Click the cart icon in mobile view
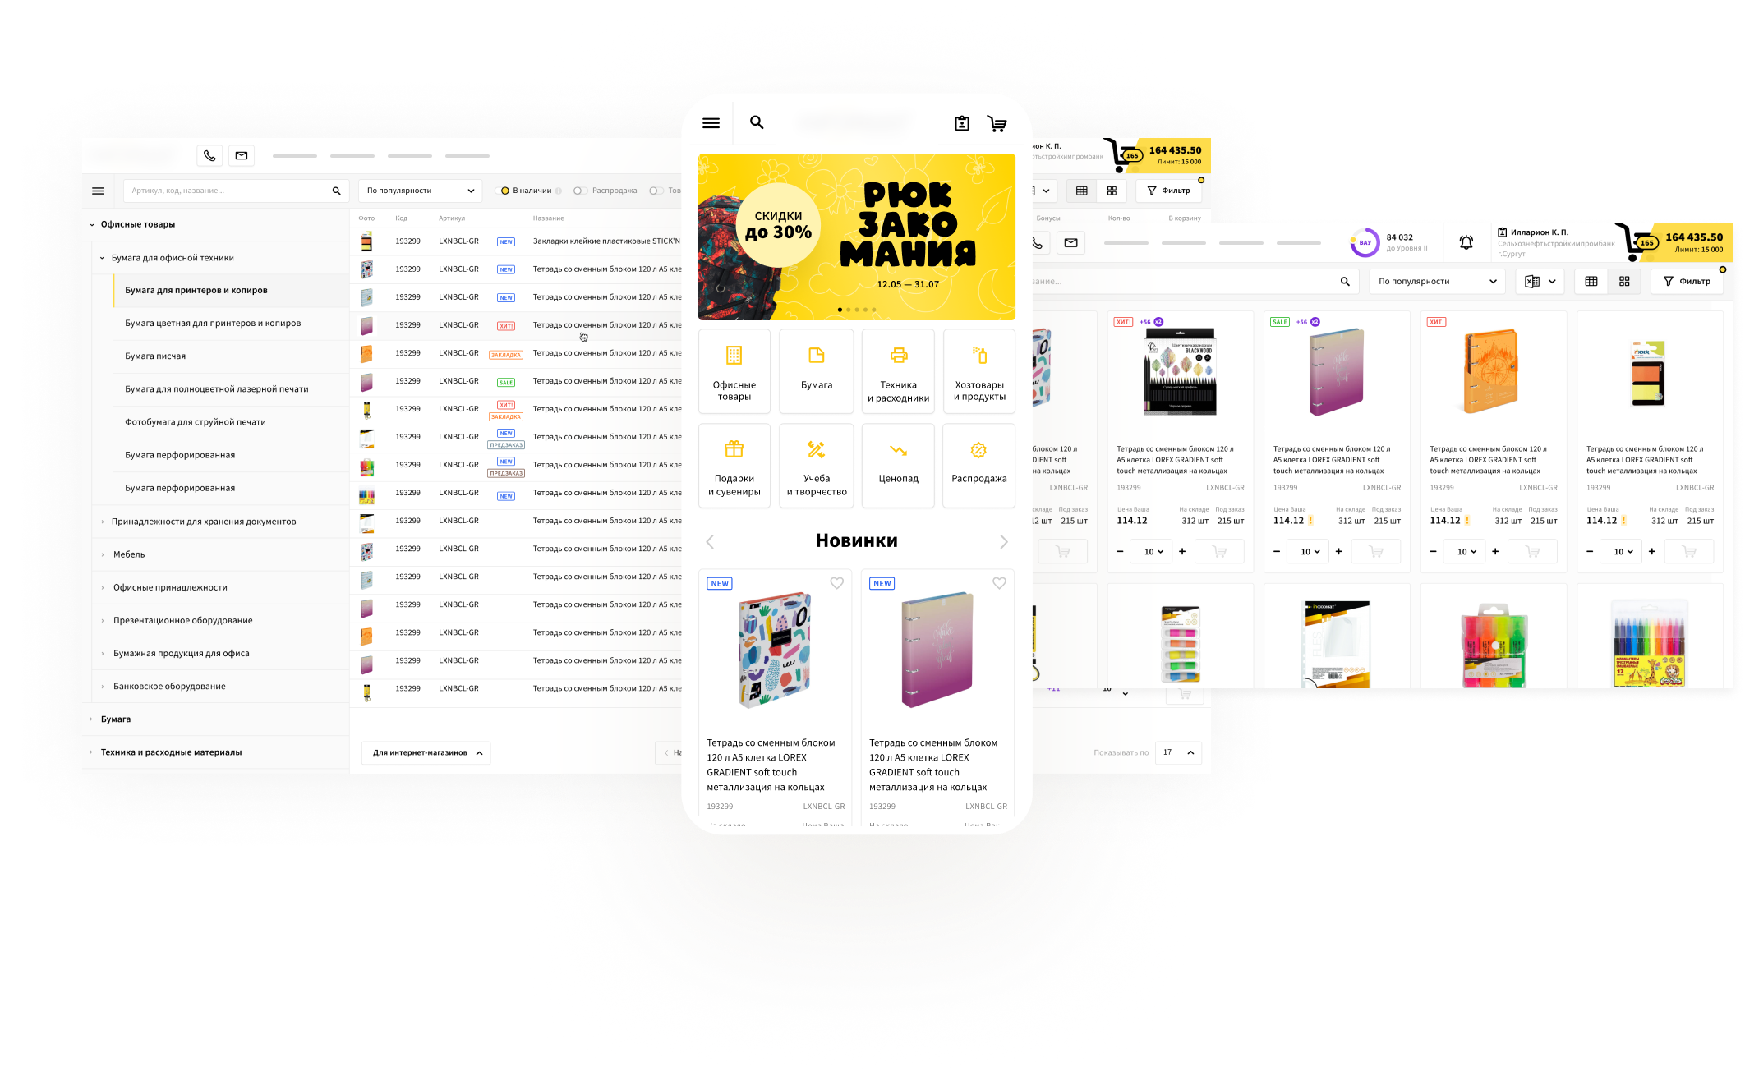The width and height of the screenshot is (1745, 1071). point(997,122)
